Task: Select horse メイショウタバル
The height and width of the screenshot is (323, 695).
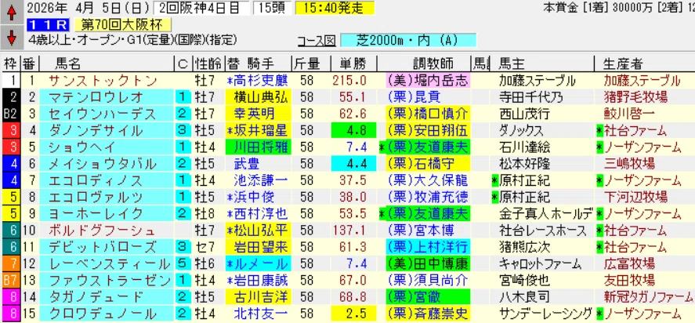Action: point(103,164)
